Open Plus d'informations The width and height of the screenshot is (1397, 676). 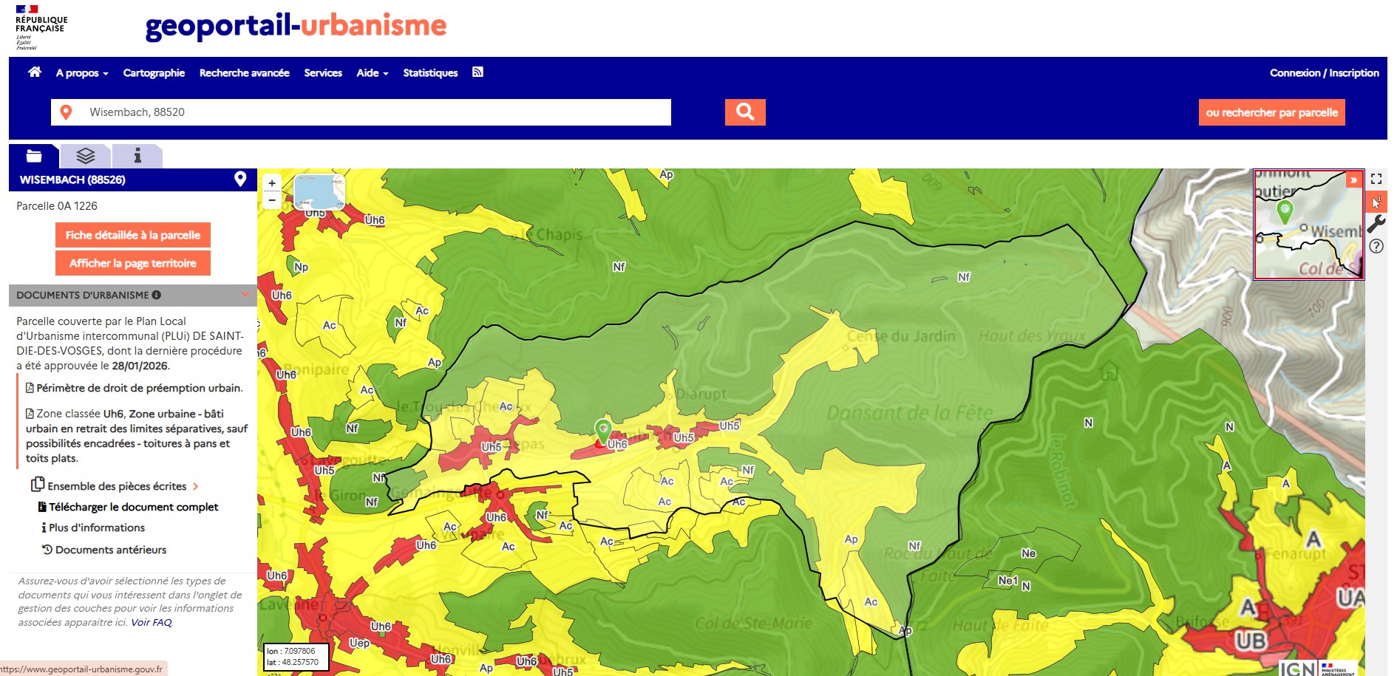(93, 528)
